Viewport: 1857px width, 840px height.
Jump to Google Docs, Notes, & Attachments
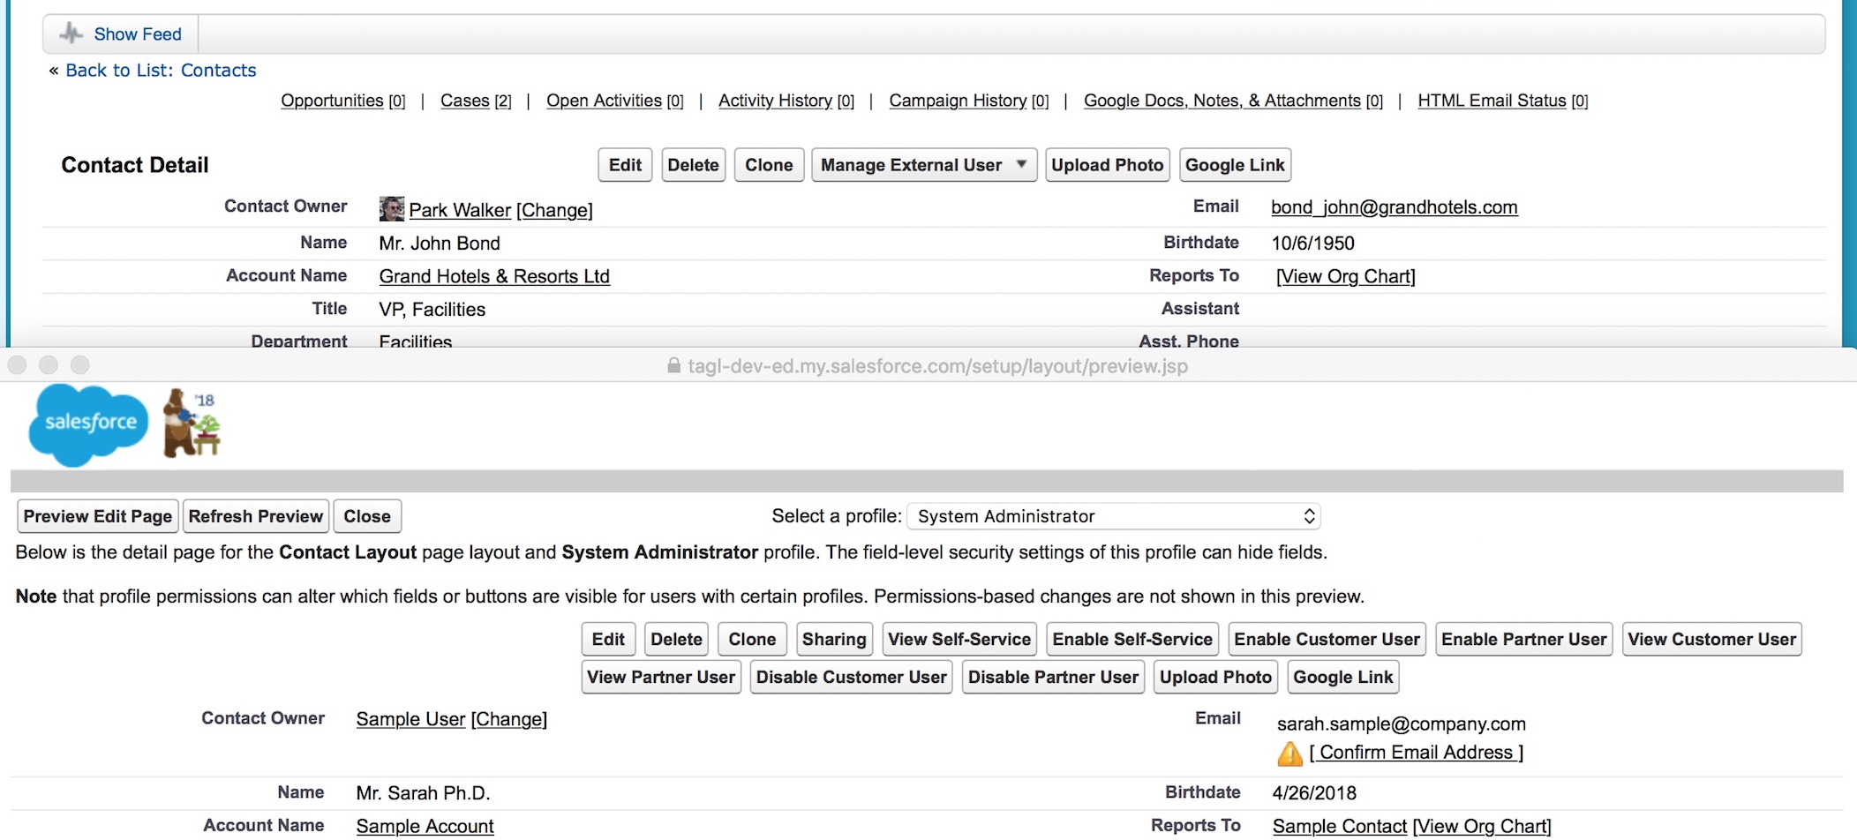[1222, 101]
